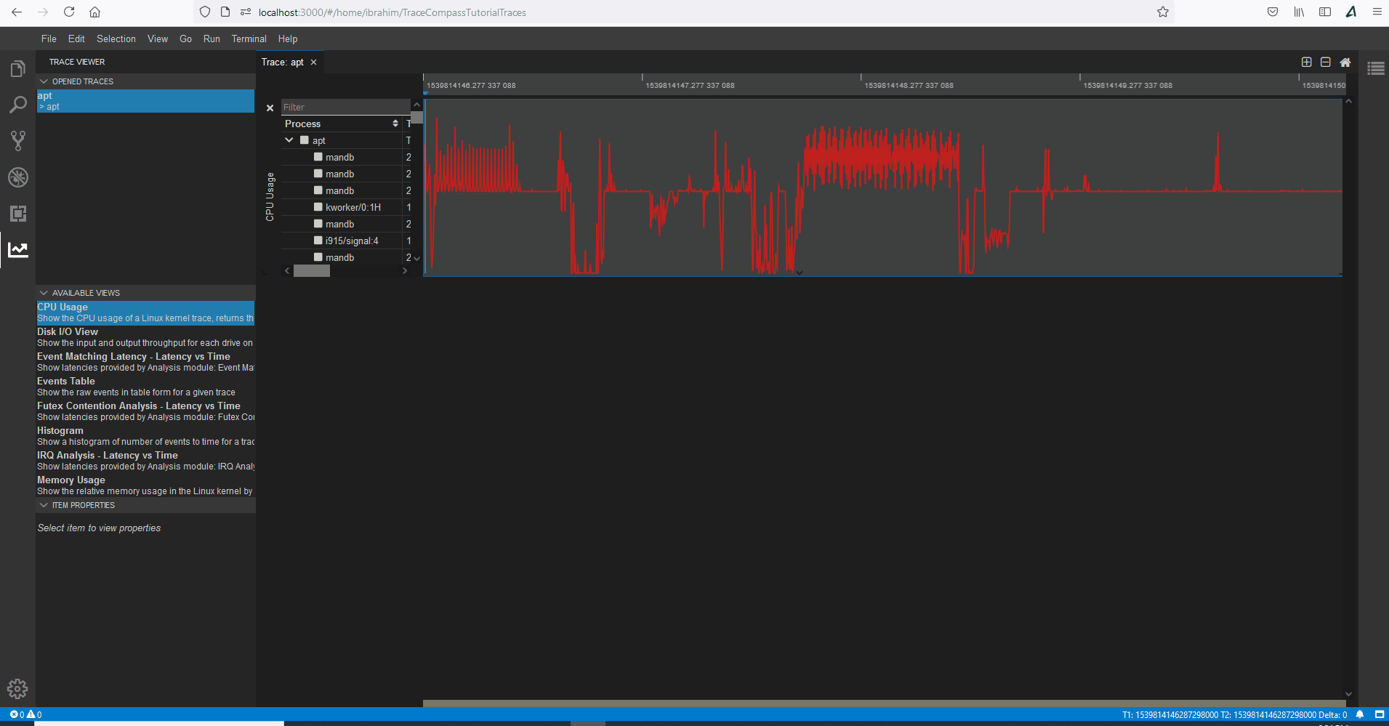The image size is (1389, 726).
Task: Select the Explorer file icon in sidebar
Action: tap(18, 68)
